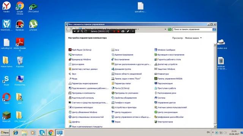
Task: Open Экран display settings item
Action: pos(116,122)
